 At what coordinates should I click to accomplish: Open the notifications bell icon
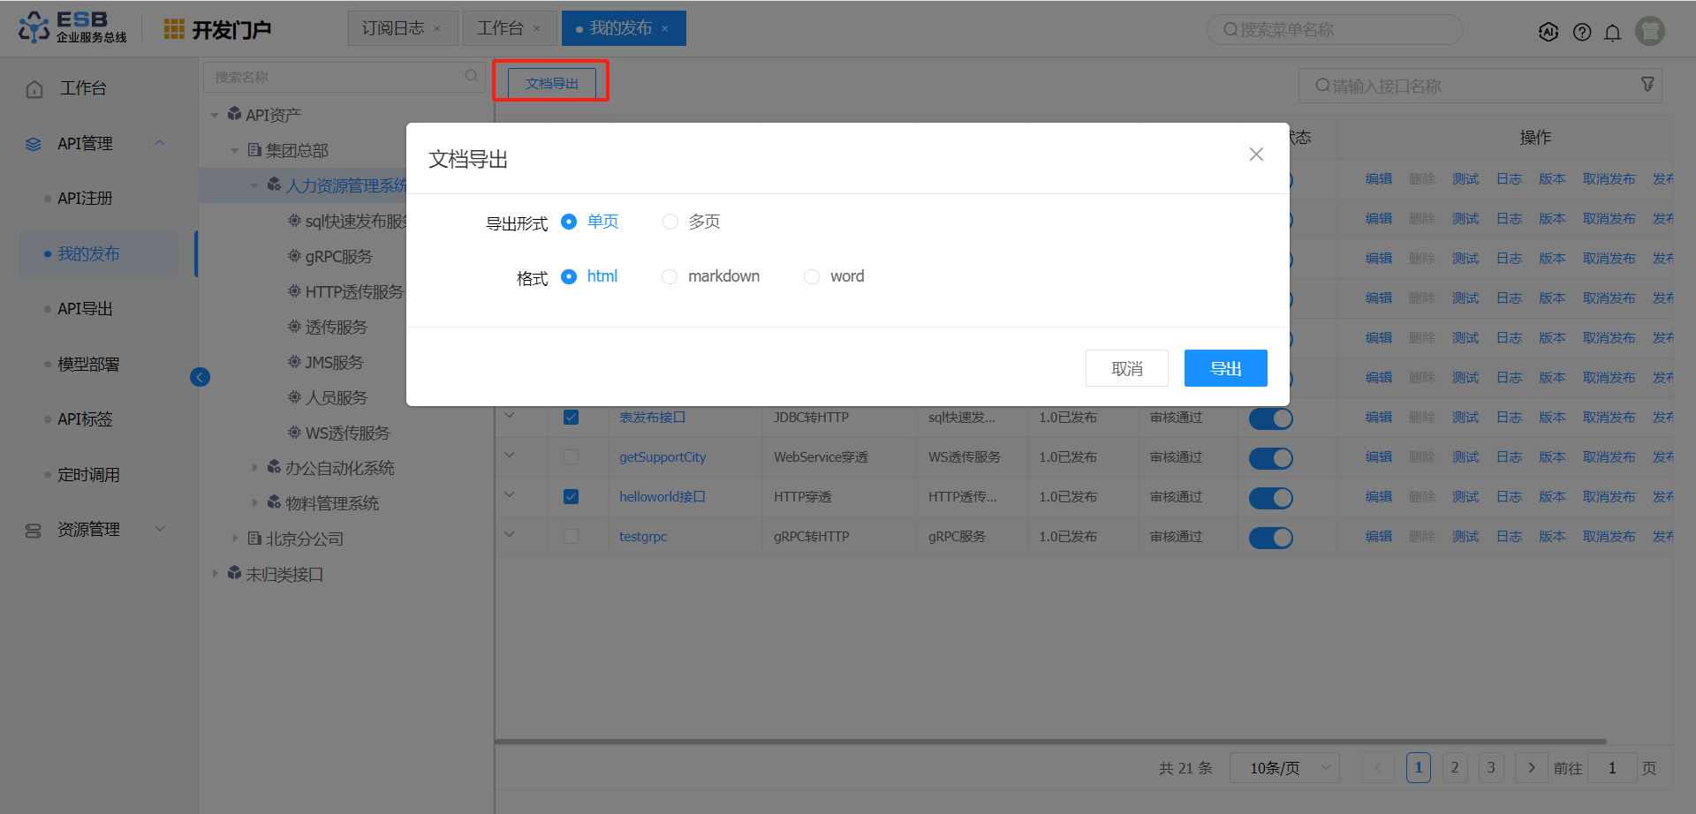pos(1612,33)
